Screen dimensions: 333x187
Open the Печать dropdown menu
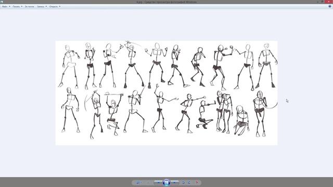[17, 7]
